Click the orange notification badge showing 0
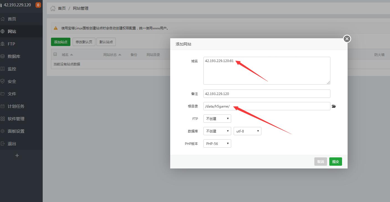The height and width of the screenshot is (202, 390). (x=38, y=5)
